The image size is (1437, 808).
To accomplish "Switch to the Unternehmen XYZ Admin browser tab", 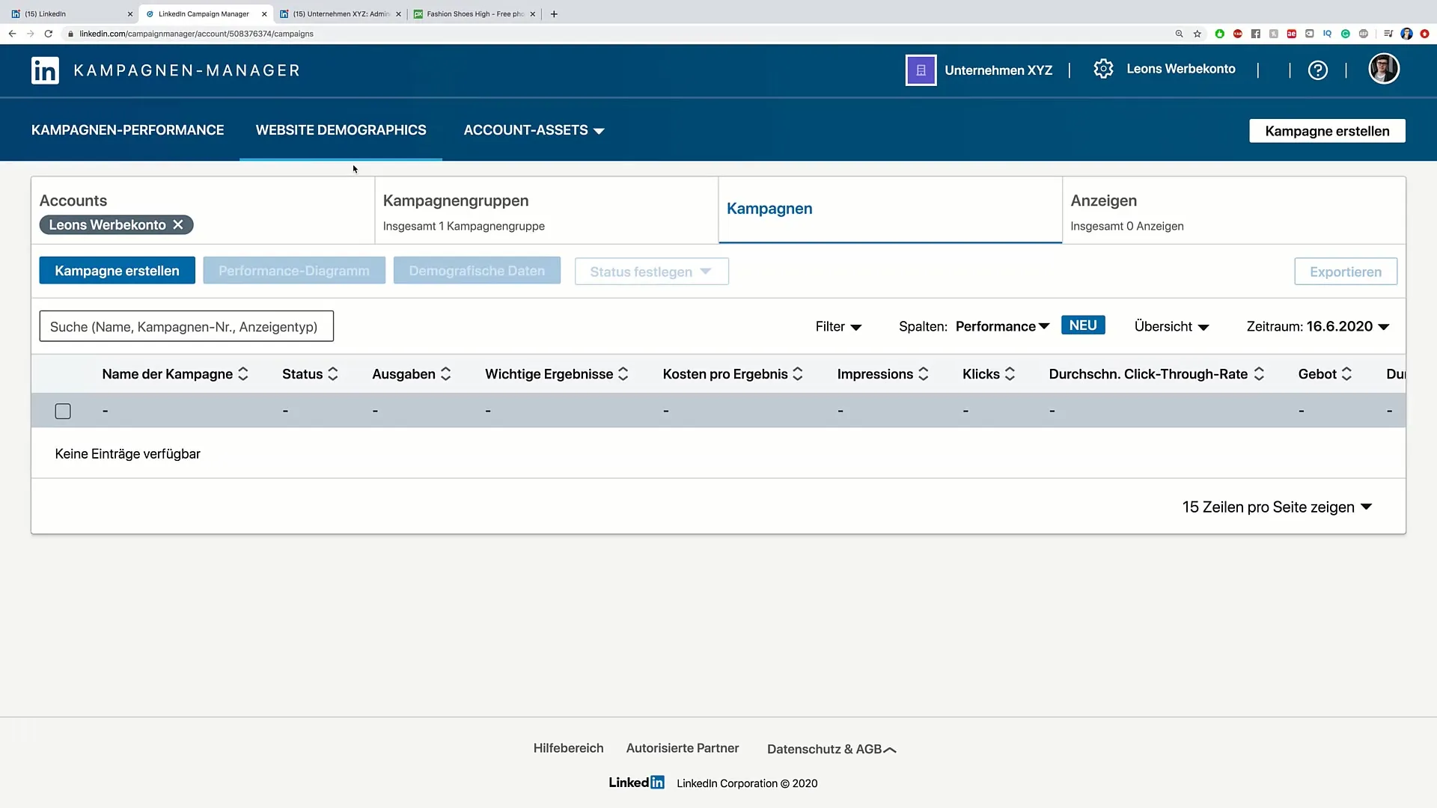I will coord(341,13).
